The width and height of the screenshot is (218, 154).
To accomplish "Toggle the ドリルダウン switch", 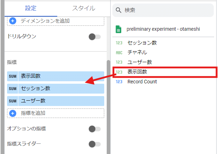I will (95, 37).
